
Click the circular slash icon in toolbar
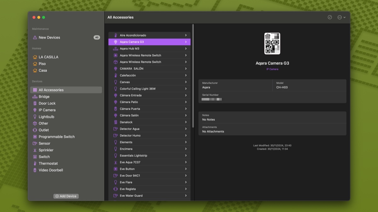click(x=330, y=17)
